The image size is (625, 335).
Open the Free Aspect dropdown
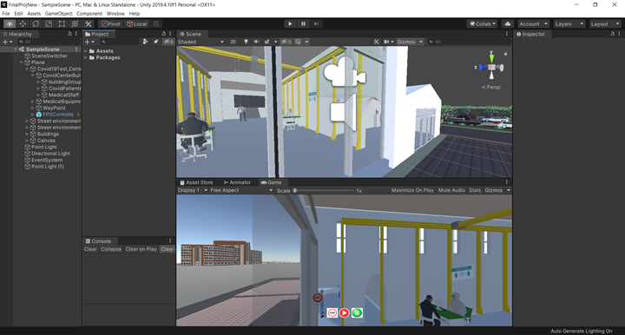point(241,190)
